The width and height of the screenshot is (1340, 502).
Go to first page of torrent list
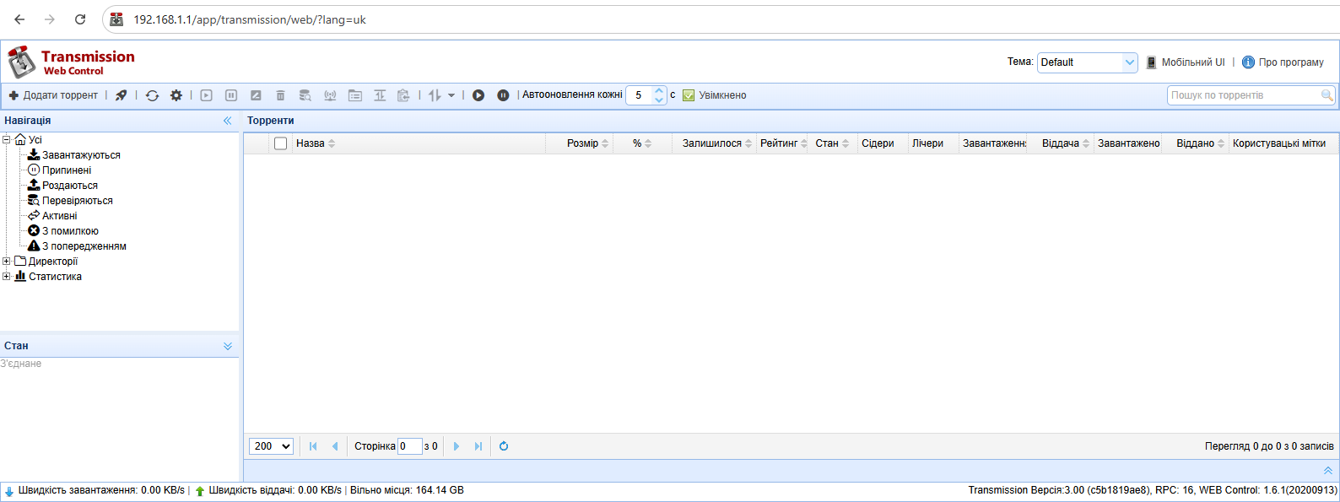[x=313, y=446]
